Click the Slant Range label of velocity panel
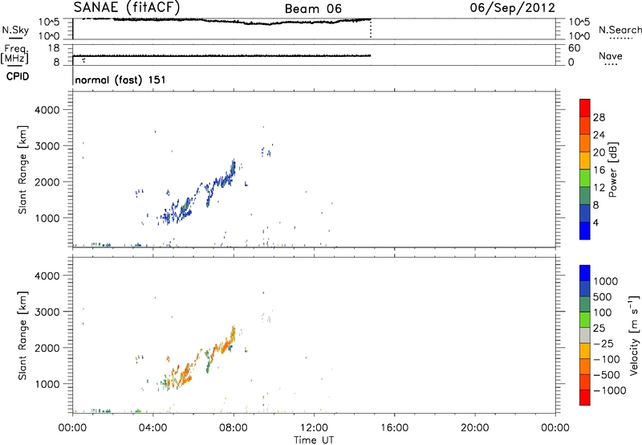Image resolution: width=642 pixels, height=445 pixels. tap(22, 336)
